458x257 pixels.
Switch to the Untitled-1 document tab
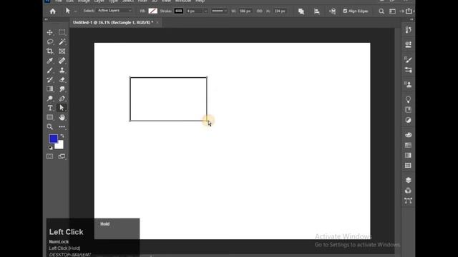pyautogui.click(x=113, y=22)
